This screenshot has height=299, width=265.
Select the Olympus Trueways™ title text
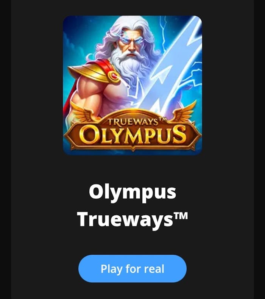pos(132,205)
